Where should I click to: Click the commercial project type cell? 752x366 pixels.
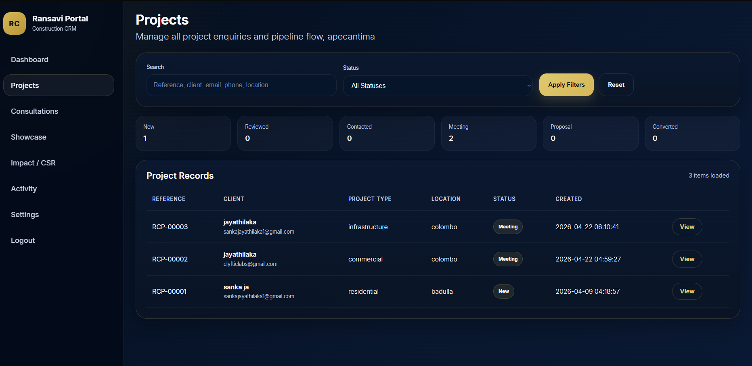[365, 259]
